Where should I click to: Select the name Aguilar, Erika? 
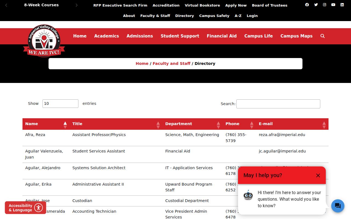point(38,184)
